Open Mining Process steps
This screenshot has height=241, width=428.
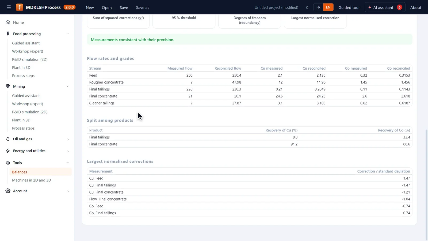point(23,128)
